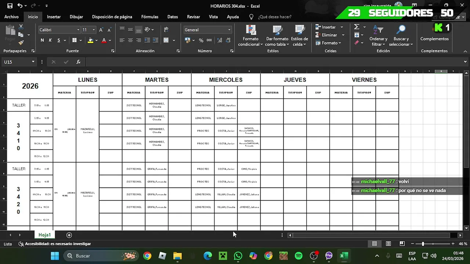Open Formato condicional menu
Image resolution: width=470 pixels, height=264 pixels.
(250, 36)
